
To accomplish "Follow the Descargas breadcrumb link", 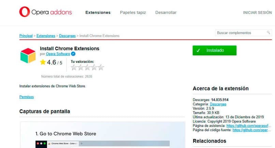I will pyautogui.click(x=67, y=36).
